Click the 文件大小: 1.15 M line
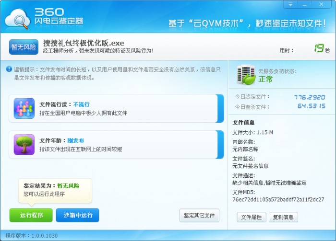This screenshot has height=241, width=336. 253,132
